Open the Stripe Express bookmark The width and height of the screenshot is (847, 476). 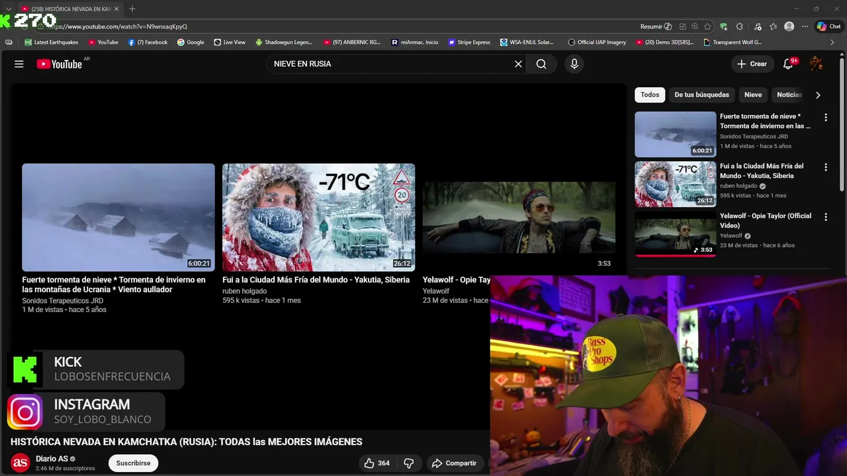tap(469, 42)
